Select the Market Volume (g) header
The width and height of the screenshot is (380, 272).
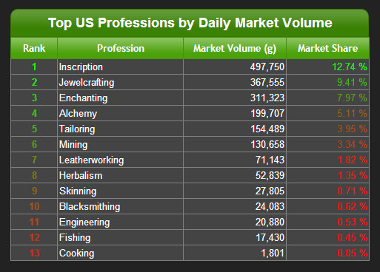(x=235, y=48)
